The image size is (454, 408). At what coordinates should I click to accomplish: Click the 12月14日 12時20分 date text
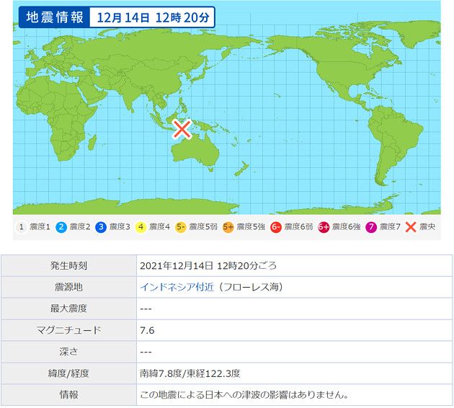pos(153,18)
